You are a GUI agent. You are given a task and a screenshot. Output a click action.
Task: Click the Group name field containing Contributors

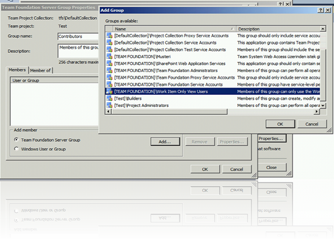coord(78,37)
